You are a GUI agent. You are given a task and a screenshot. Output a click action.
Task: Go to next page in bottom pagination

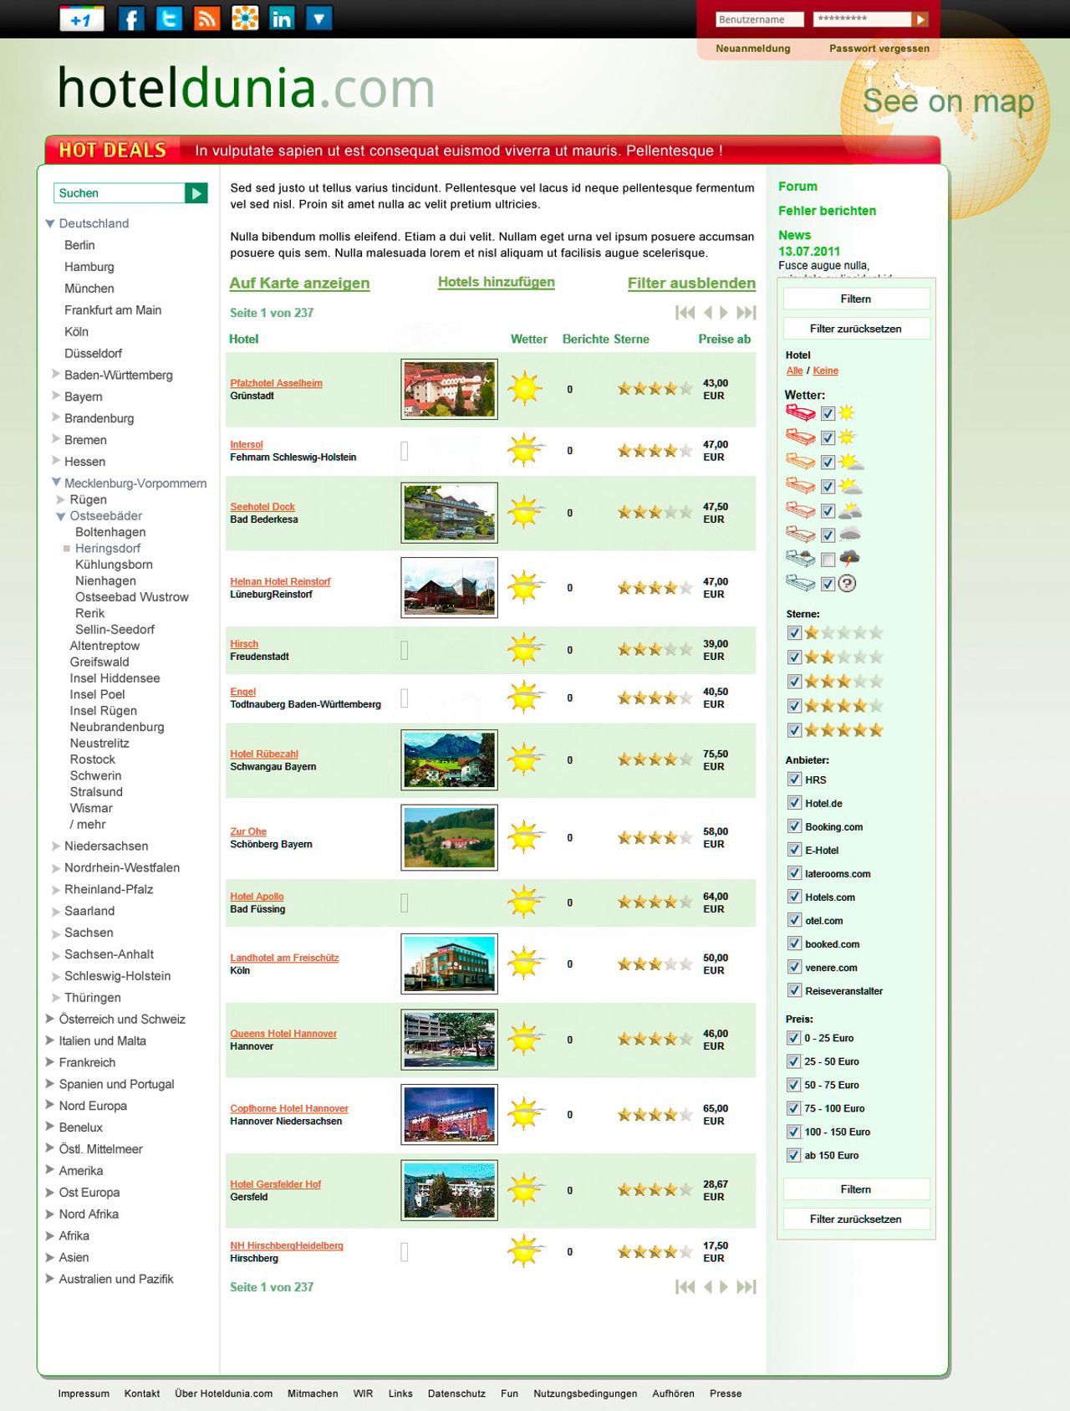[724, 1287]
